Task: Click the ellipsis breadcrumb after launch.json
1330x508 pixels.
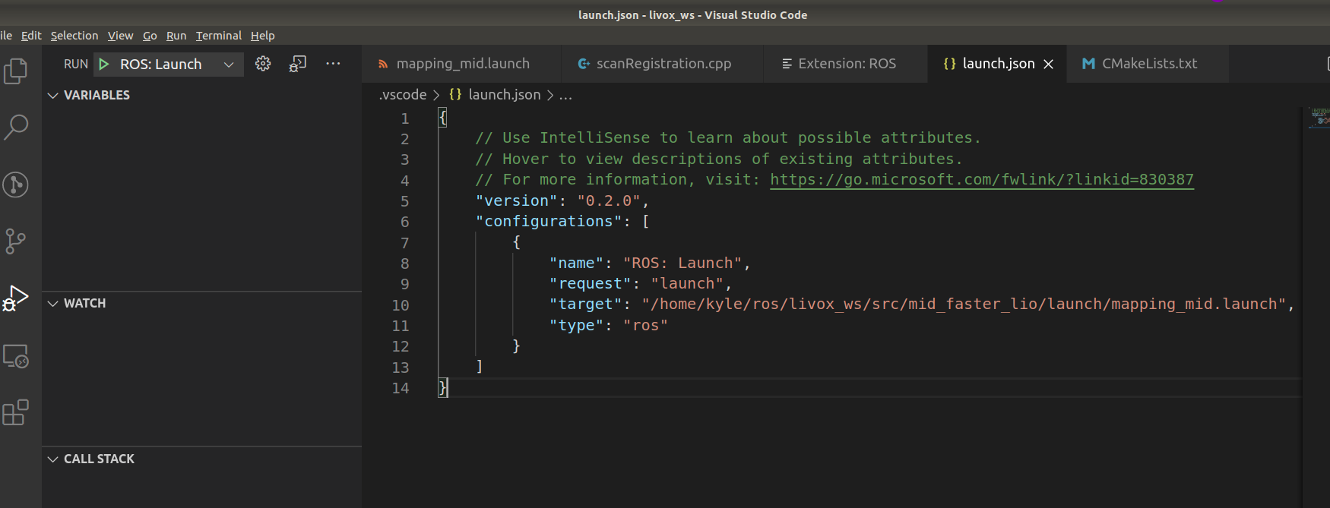Action: pyautogui.click(x=565, y=95)
